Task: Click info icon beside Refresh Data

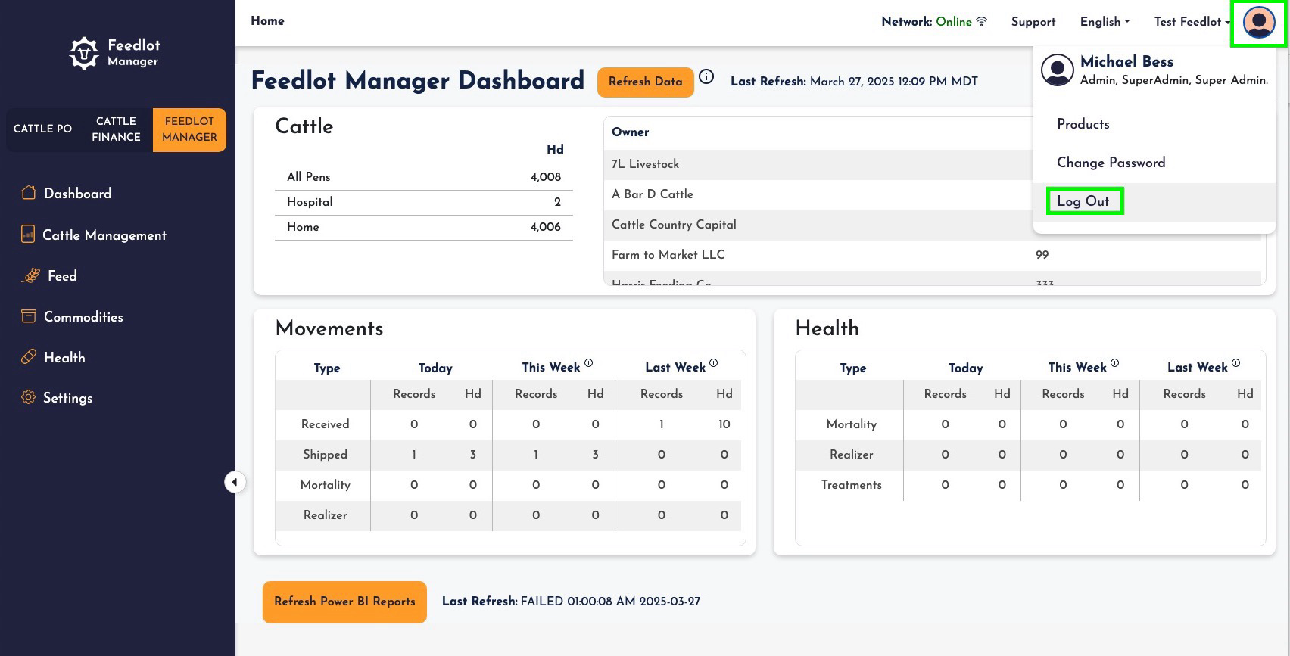Action: click(x=706, y=76)
